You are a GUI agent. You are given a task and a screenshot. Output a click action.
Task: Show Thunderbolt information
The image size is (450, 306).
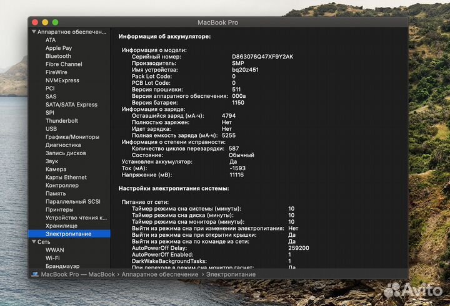[x=62, y=120]
